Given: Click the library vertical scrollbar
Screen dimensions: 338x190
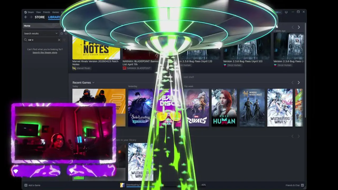Looking at the screenshot, I should pos(305,70).
